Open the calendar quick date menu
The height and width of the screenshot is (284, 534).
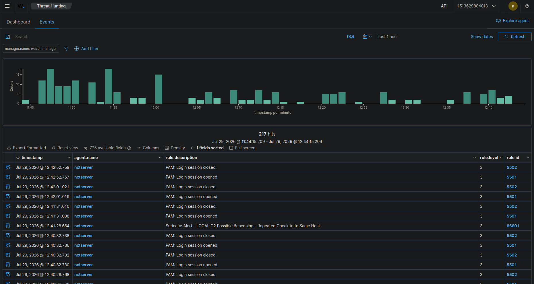click(367, 37)
